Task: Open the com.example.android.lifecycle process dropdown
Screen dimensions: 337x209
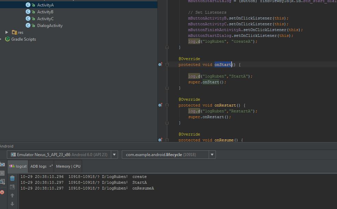Action: click(x=212, y=155)
